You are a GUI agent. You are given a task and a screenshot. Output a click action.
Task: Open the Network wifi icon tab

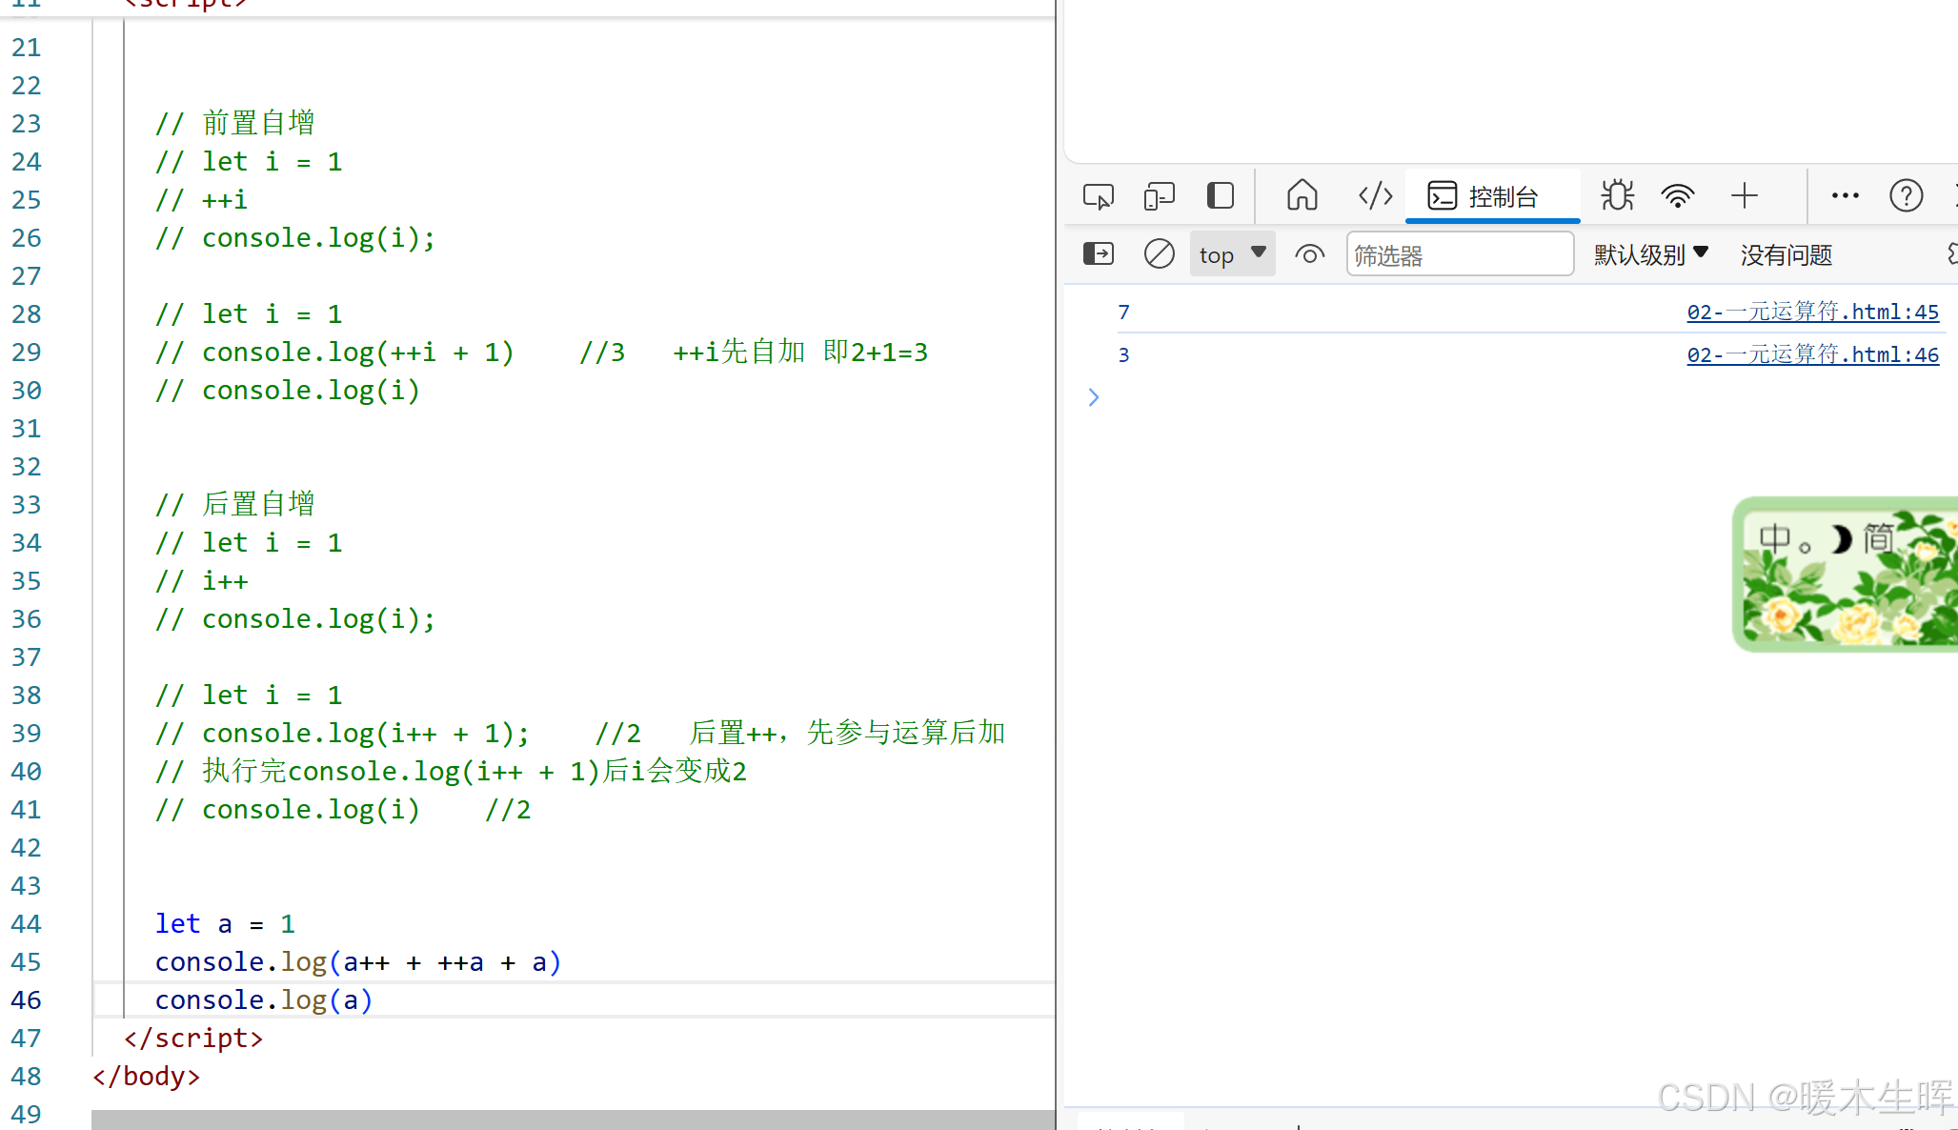(1677, 196)
